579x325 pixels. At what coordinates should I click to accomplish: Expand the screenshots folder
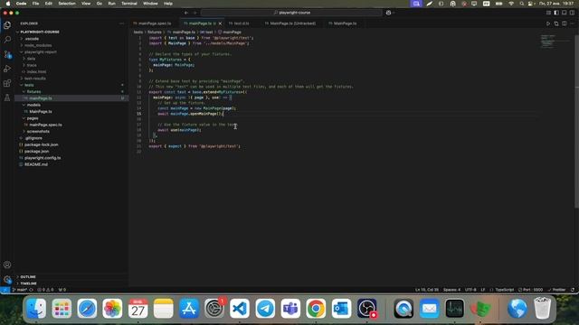click(x=38, y=131)
